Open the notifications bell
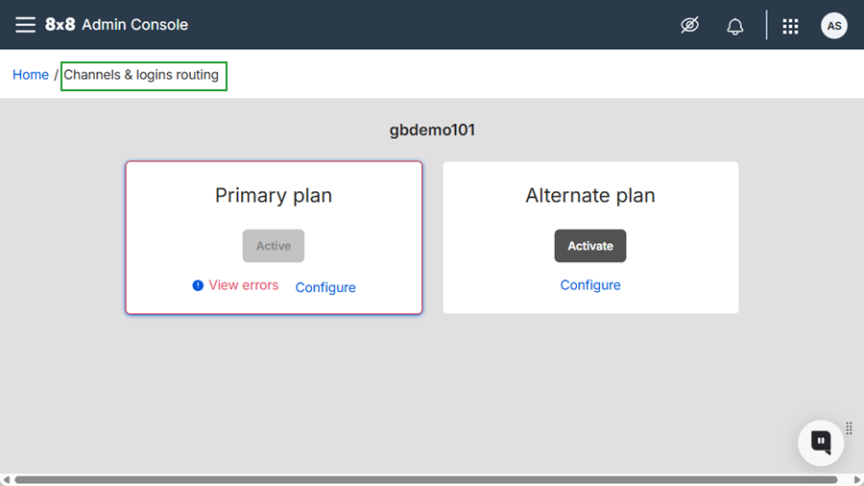864x486 pixels. coord(735,26)
